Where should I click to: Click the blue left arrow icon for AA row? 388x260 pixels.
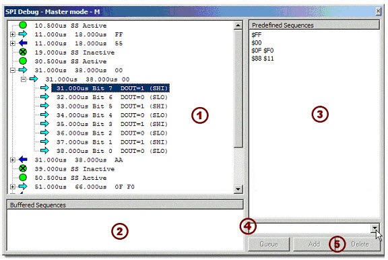point(23,160)
